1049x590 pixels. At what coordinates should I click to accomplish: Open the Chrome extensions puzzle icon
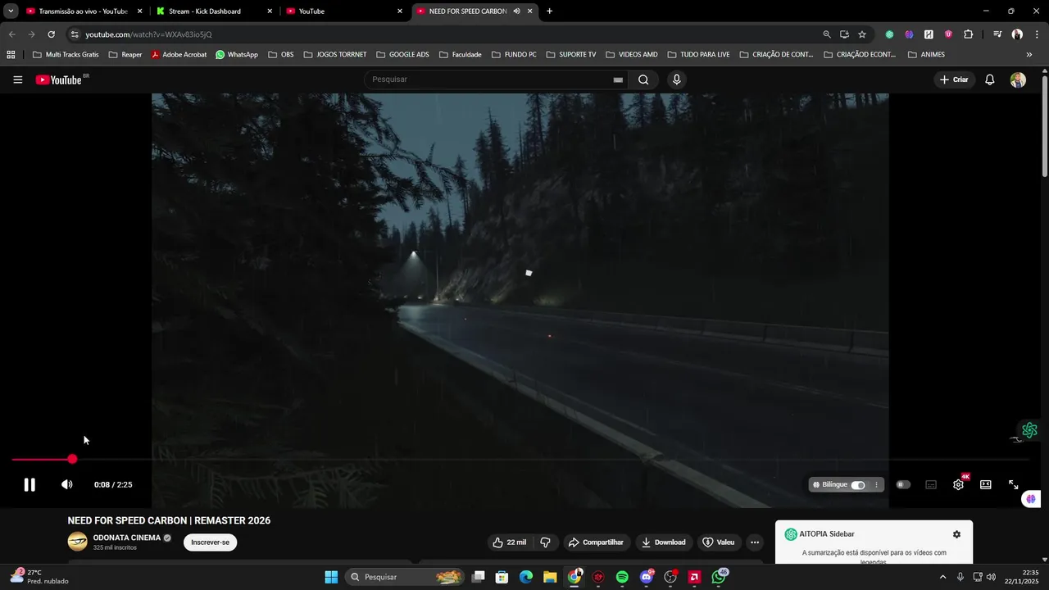[x=968, y=34]
